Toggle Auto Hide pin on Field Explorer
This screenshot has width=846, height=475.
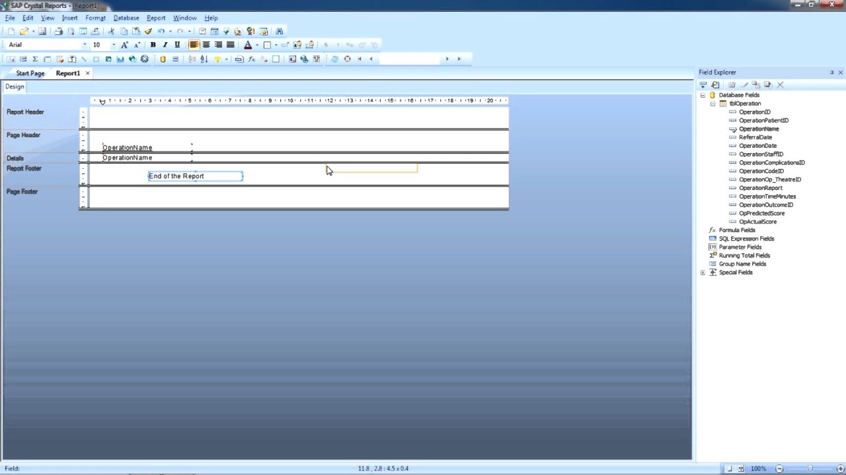click(x=831, y=73)
